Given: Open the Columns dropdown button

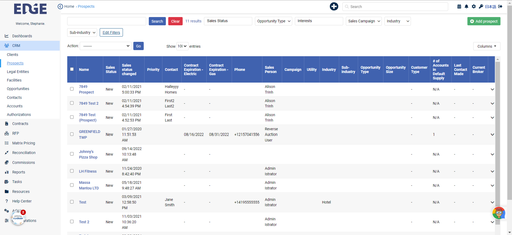Looking at the screenshot, I should 487,46.
